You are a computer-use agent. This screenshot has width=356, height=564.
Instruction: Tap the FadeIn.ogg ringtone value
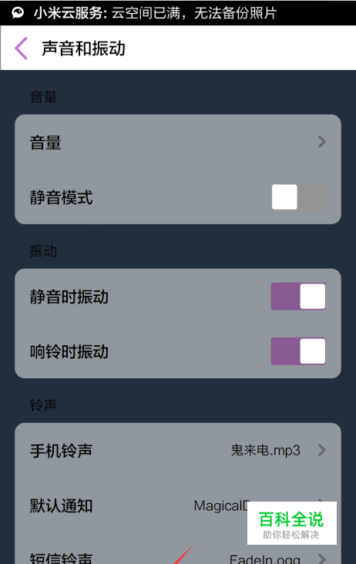pos(264,559)
